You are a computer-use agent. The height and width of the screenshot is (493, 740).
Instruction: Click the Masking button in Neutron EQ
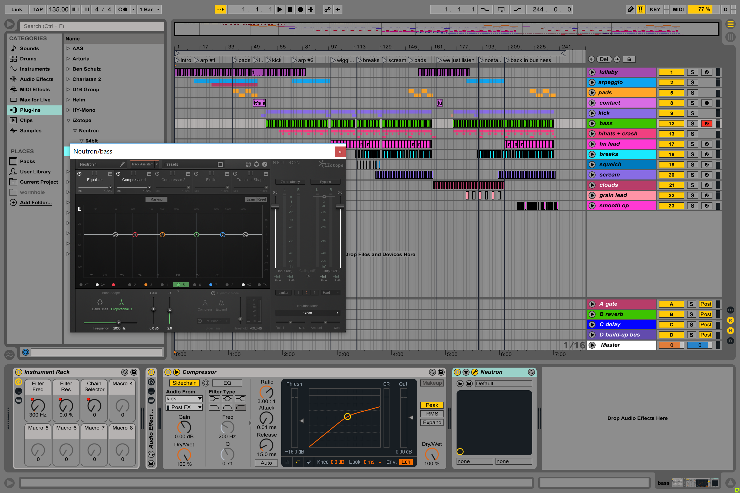tap(156, 199)
